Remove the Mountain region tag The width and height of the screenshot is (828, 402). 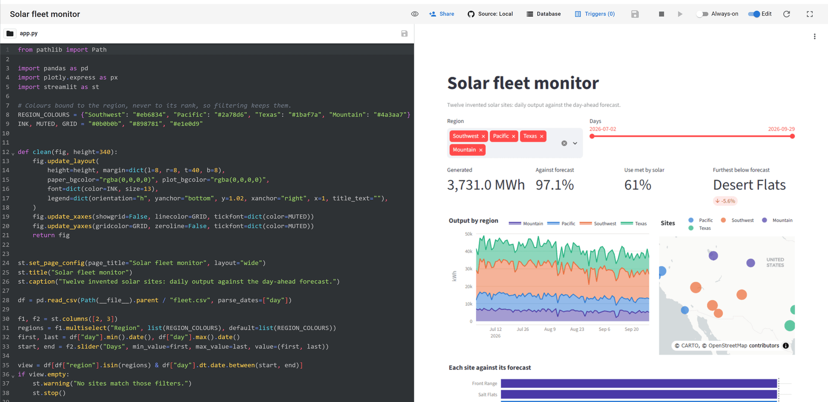(480, 150)
